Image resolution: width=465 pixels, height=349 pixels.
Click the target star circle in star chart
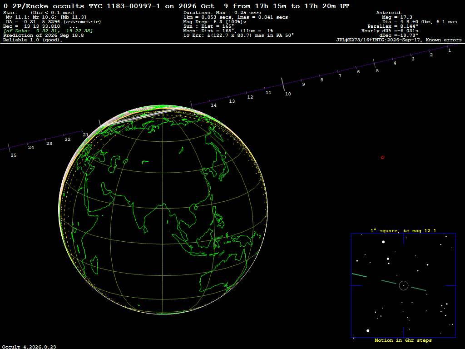coord(404,285)
